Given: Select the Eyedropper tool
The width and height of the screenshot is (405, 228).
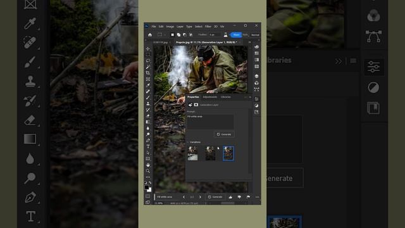Looking at the screenshot, I should tap(148, 85).
